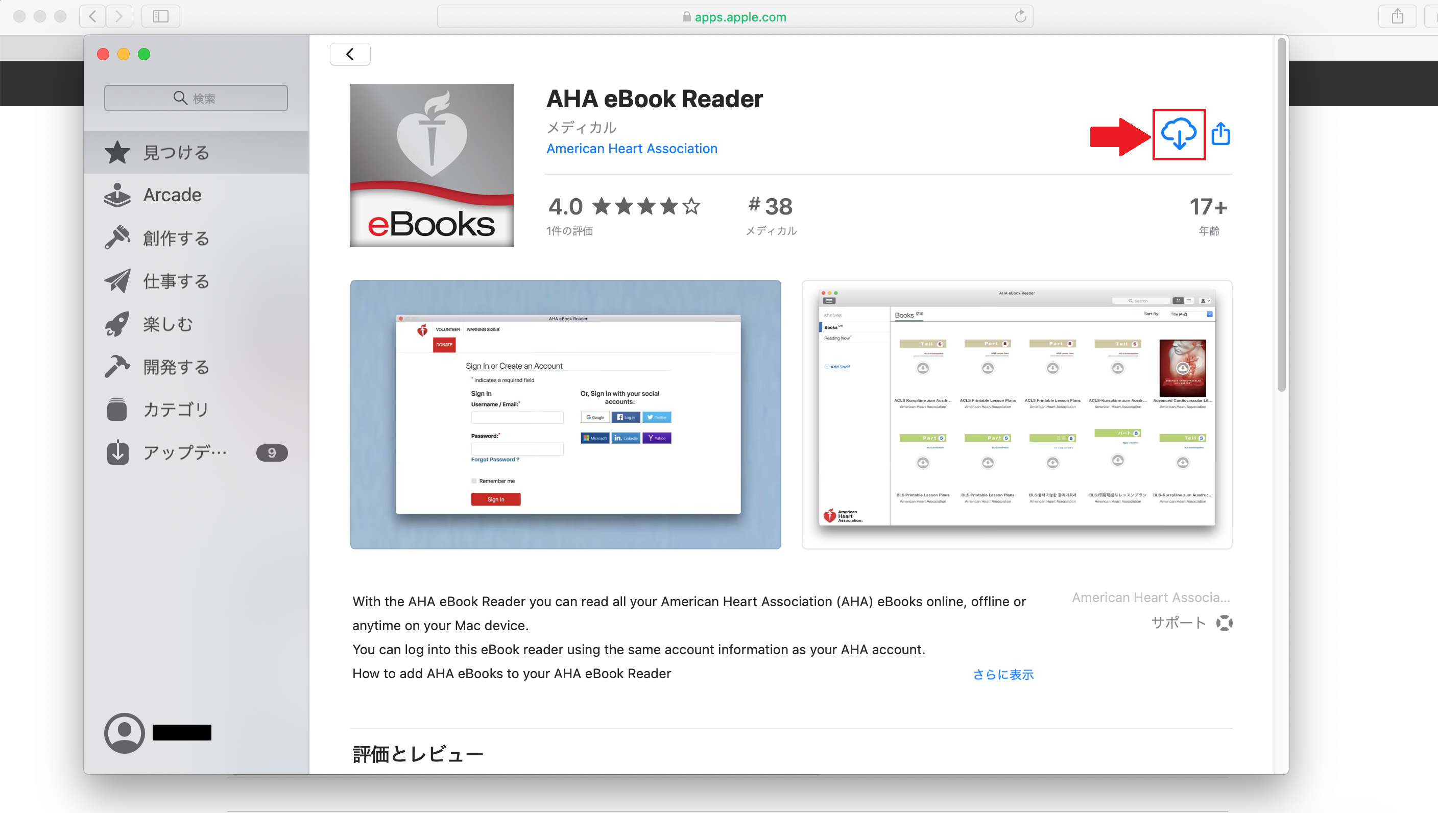Click the back chevron button
The width and height of the screenshot is (1438, 813).
click(350, 54)
